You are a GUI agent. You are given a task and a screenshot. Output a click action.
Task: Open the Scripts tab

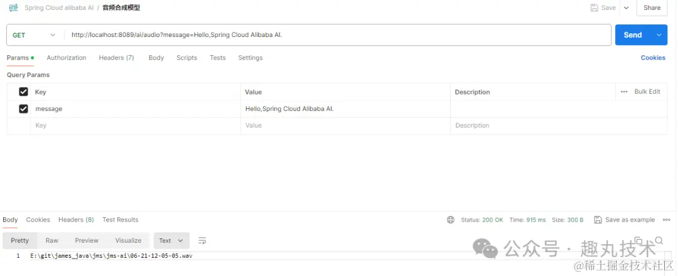(187, 58)
